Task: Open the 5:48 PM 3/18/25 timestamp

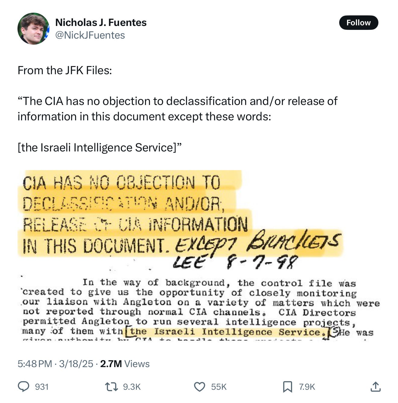Action: (x=55, y=364)
